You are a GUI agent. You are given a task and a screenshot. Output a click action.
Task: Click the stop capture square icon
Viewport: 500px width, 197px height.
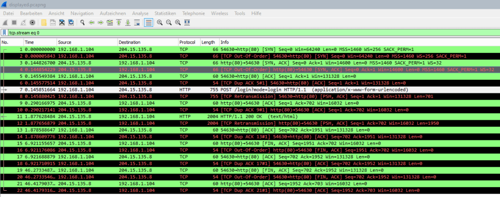tap(14, 22)
